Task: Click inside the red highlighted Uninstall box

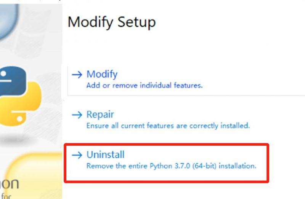Action: coord(167,163)
